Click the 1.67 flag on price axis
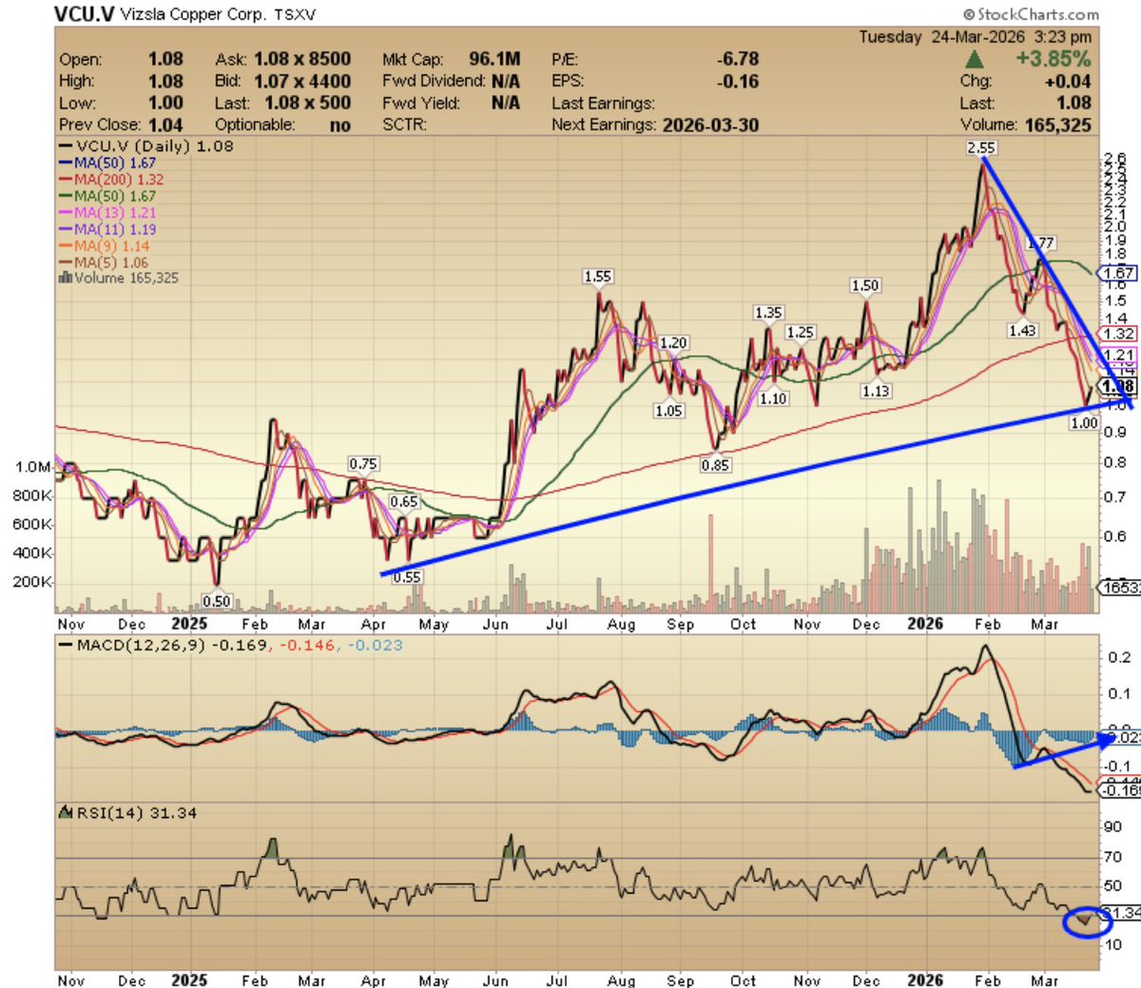 coord(1117,273)
